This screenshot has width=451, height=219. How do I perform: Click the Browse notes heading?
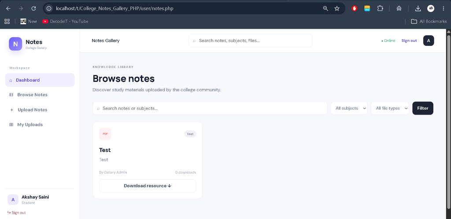124,78
